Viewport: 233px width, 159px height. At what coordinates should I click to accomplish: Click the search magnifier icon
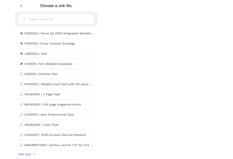click(24, 19)
